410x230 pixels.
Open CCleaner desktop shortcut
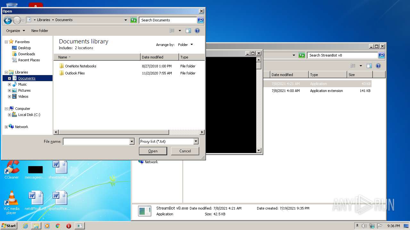(12, 170)
